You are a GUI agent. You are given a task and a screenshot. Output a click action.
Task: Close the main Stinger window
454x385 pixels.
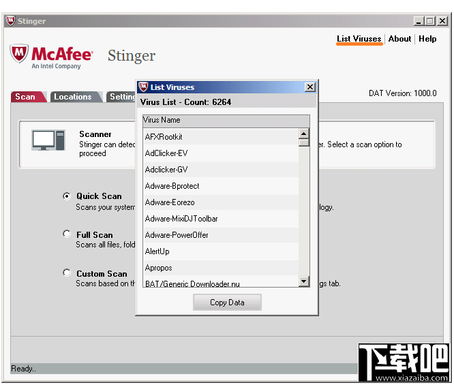[442, 21]
